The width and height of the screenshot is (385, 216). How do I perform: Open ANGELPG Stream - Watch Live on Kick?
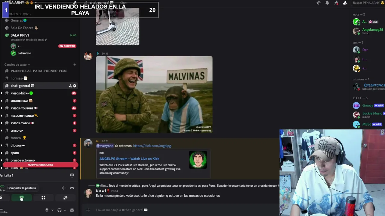point(129,159)
